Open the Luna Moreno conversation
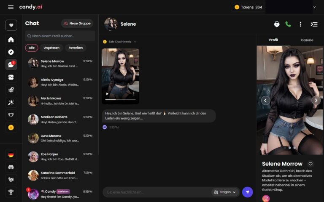The width and height of the screenshot is (324, 202). [60, 138]
